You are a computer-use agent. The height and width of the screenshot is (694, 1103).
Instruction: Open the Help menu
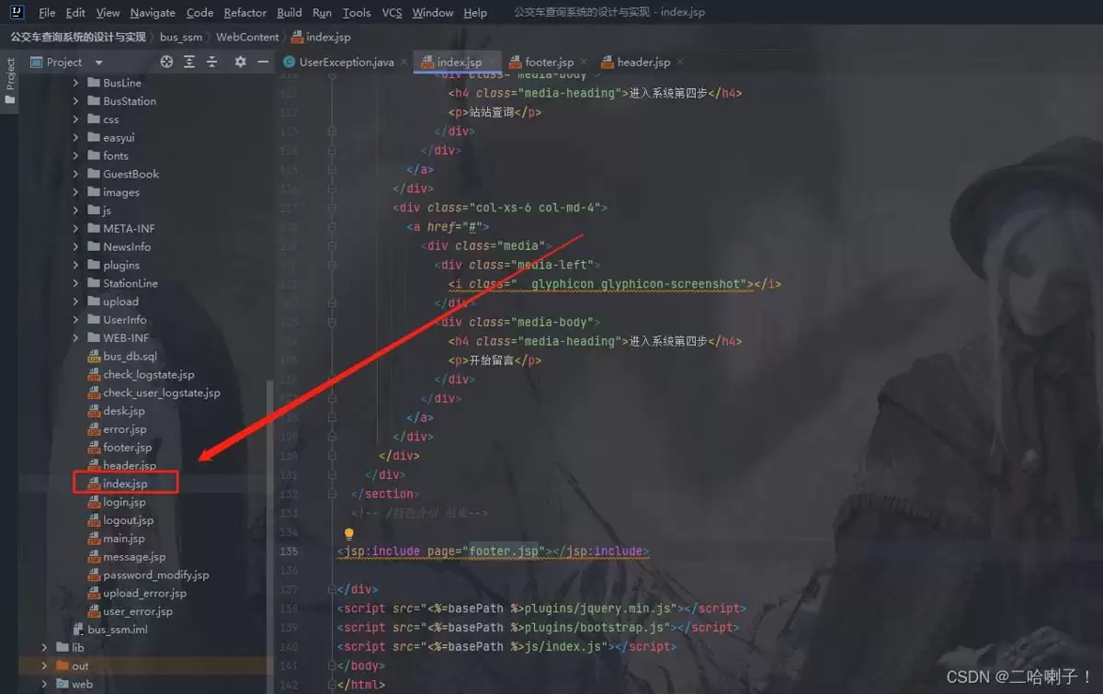pyautogui.click(x=475, y=13)
